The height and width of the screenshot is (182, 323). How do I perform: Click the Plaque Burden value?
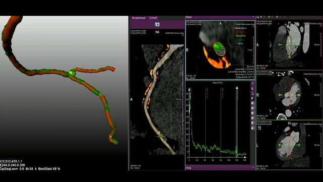pyautogui.click(x=244, y=77)
